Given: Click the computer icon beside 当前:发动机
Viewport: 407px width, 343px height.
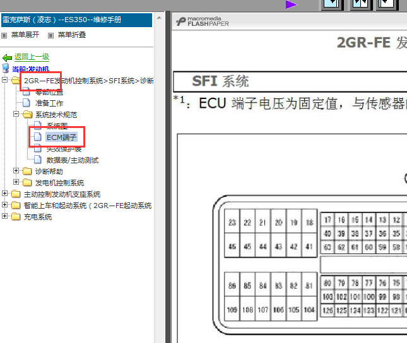Looking at the screenshot, I should point(6,69).
